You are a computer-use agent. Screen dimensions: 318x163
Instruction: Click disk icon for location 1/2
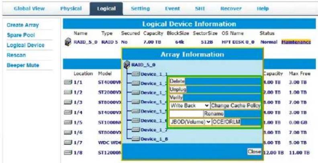tap(68, 92)
